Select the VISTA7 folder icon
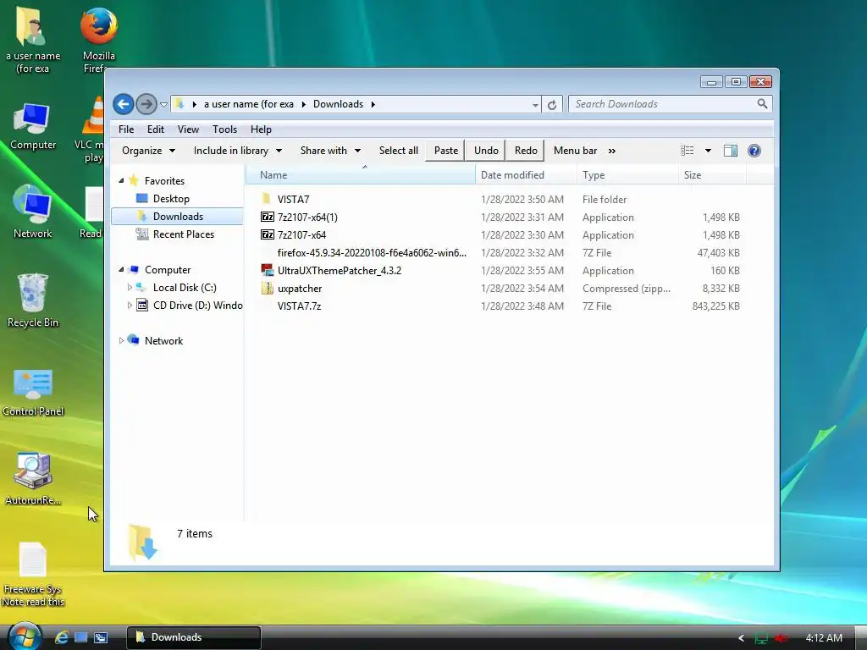This screenshot has width=867, height=650. click(267, 199)
